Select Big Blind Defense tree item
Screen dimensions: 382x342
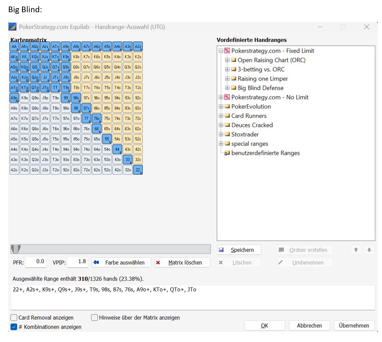click(x=261, y=88)
